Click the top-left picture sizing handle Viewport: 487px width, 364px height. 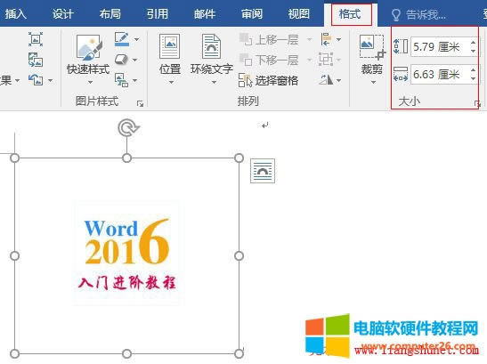[x=14, y=158]
